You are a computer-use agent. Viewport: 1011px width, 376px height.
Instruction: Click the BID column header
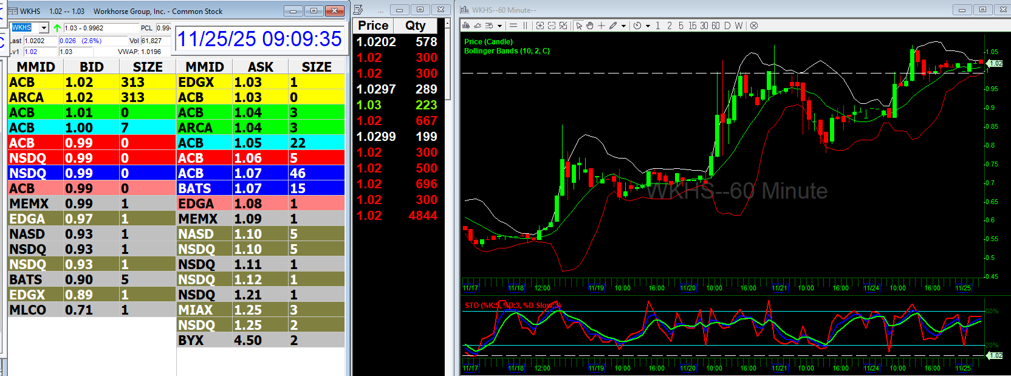click(91, 67)
